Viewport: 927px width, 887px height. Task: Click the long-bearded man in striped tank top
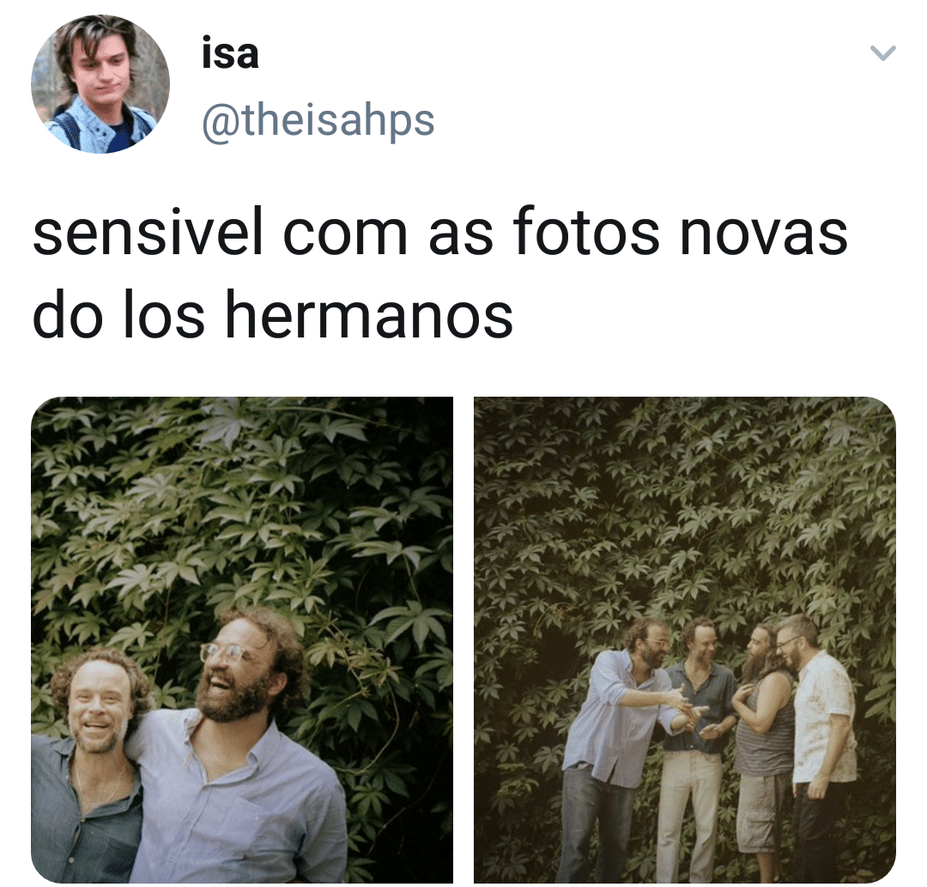point(764,739)
